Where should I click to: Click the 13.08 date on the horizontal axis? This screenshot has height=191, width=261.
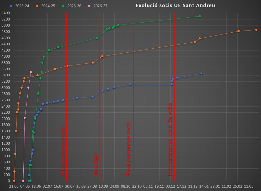(x=81, y=186)
